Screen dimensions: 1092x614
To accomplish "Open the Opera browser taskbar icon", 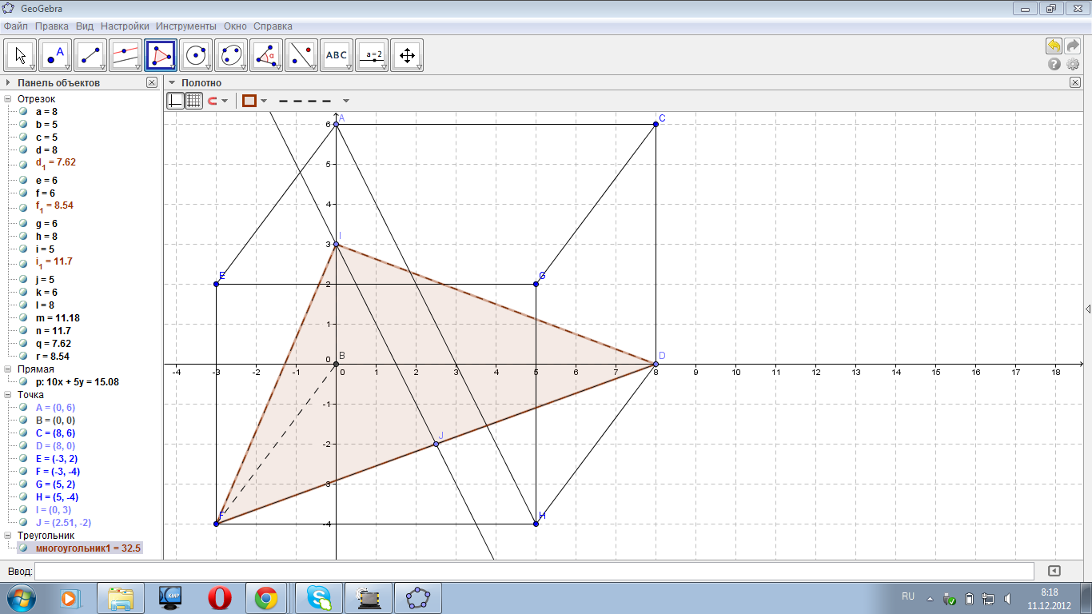I will (x=220, y=597).
